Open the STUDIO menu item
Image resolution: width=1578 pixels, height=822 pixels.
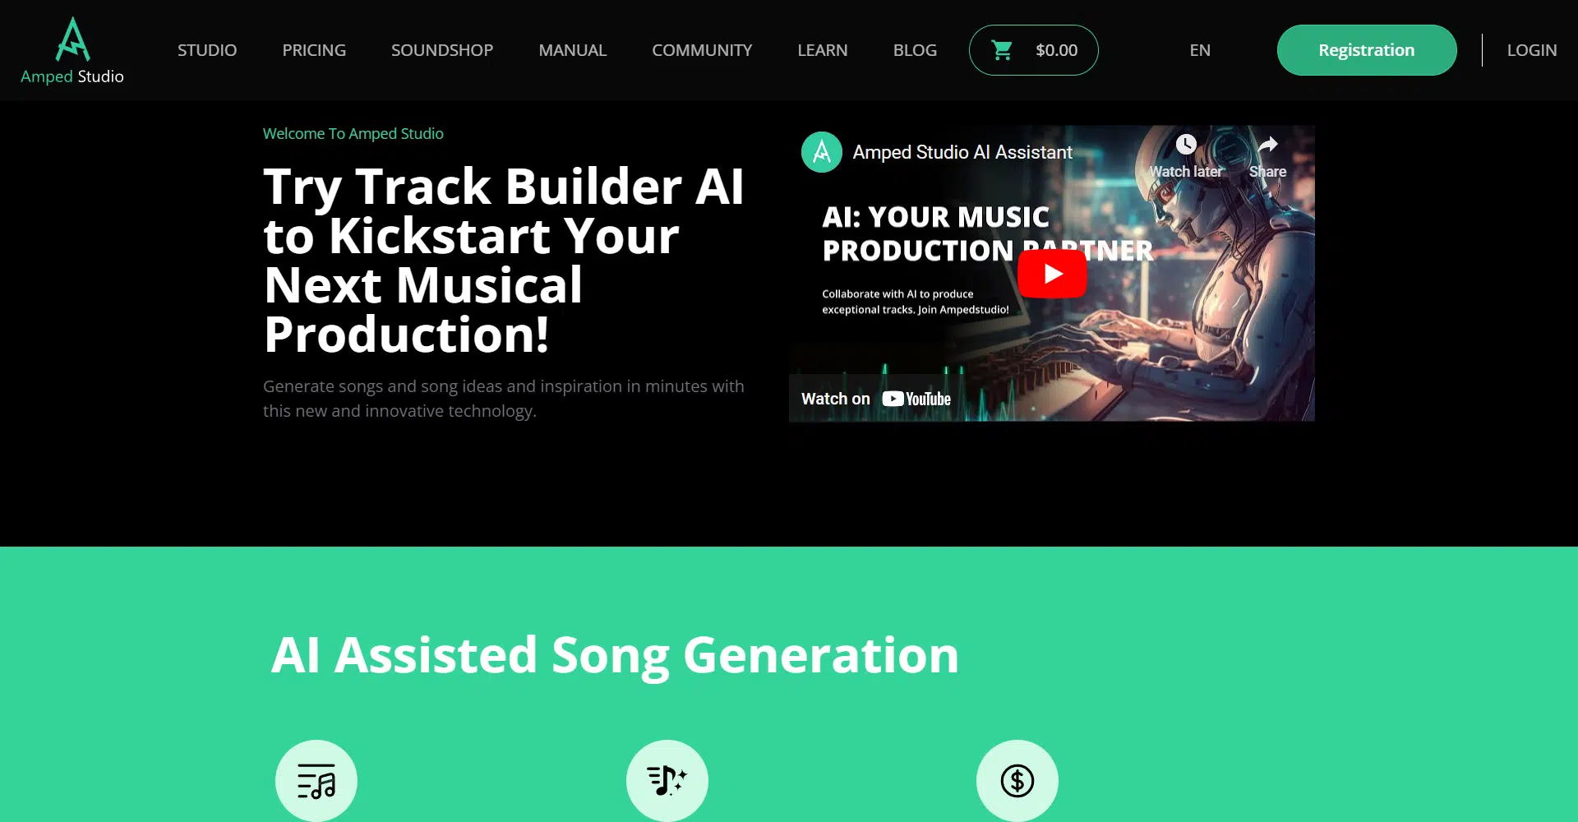[x=207, y=50]
